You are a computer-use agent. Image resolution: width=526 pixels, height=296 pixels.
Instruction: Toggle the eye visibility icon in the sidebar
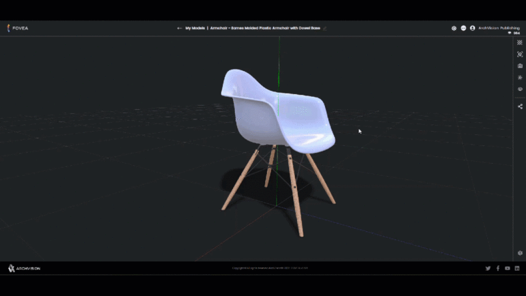[520, 89]
